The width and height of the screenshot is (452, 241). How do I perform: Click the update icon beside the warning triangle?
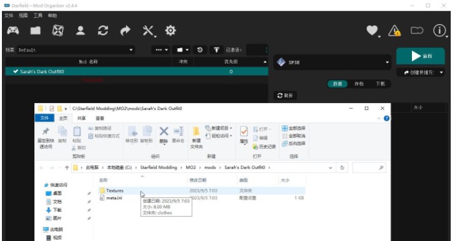point(417,31)
